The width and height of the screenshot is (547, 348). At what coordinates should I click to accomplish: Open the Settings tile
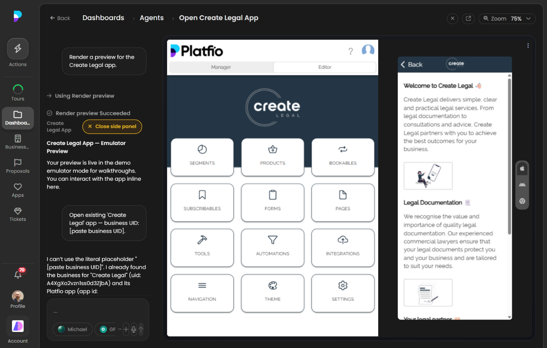343,293
